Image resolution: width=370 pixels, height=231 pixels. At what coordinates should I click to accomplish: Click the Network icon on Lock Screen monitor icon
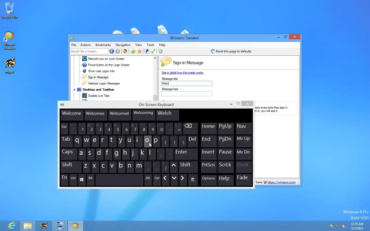coord(85,59)
